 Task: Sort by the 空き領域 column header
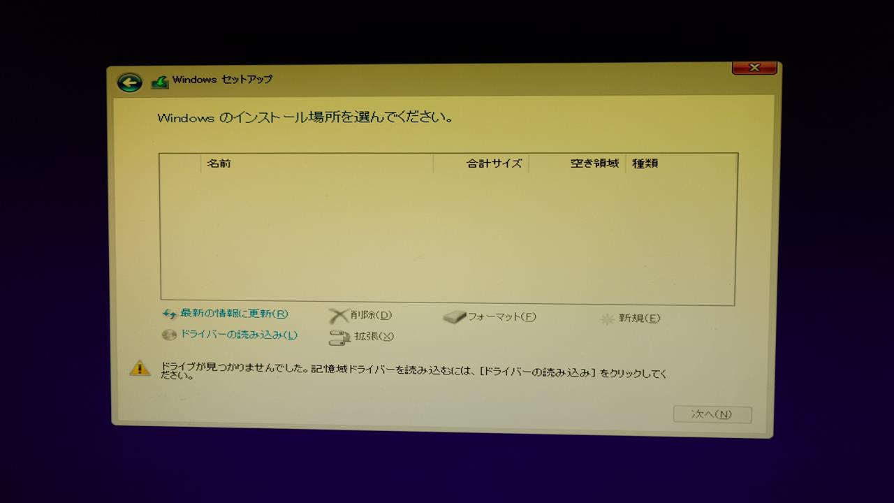577,163
